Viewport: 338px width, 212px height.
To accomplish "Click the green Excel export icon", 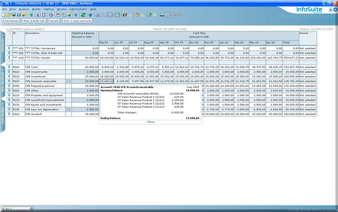I will pos(63,15).
